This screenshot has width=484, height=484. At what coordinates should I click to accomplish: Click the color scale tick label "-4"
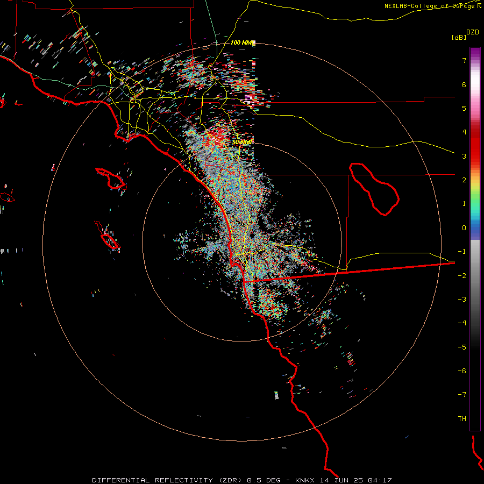(x=462, y=323)
